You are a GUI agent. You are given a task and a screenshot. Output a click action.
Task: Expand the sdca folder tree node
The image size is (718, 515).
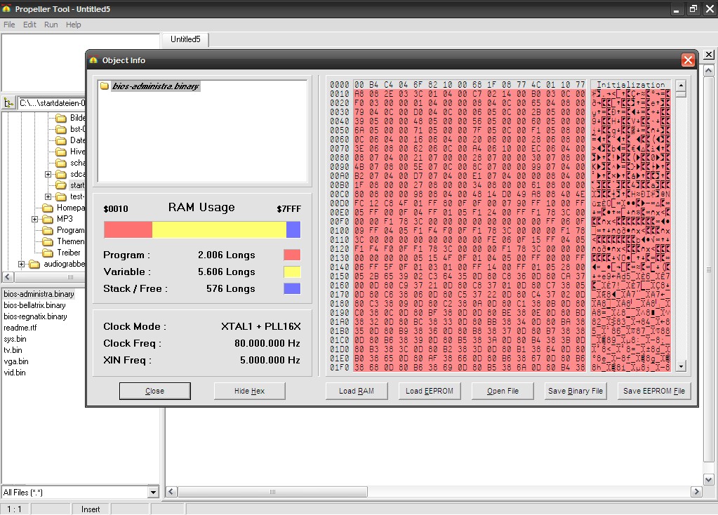point(48,174)
